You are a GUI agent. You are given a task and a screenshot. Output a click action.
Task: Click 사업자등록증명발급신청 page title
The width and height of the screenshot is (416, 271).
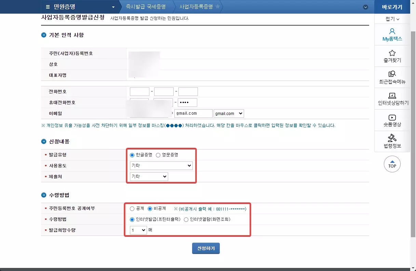click(72, 17)
